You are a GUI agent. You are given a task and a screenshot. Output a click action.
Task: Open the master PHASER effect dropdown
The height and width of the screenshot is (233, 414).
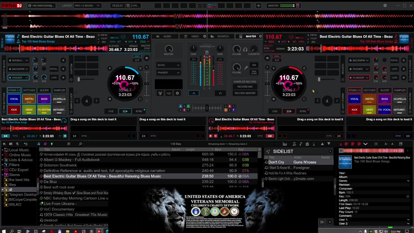coord(169,72)
